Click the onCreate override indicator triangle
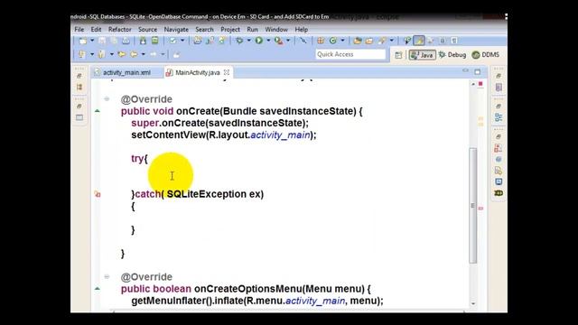 click(x=98, y=110)
